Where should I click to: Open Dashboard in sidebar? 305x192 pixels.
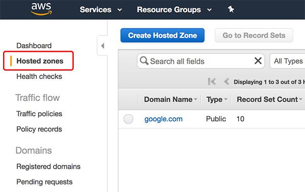(34, 46)
